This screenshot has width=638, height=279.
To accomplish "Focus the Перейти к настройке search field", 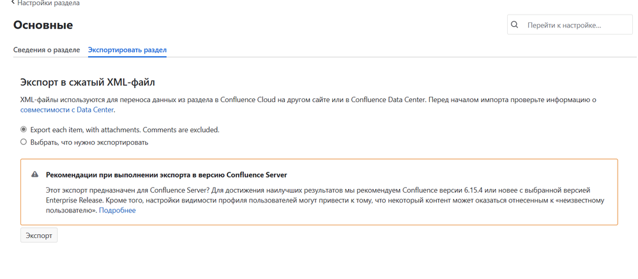I will [570, 25].
